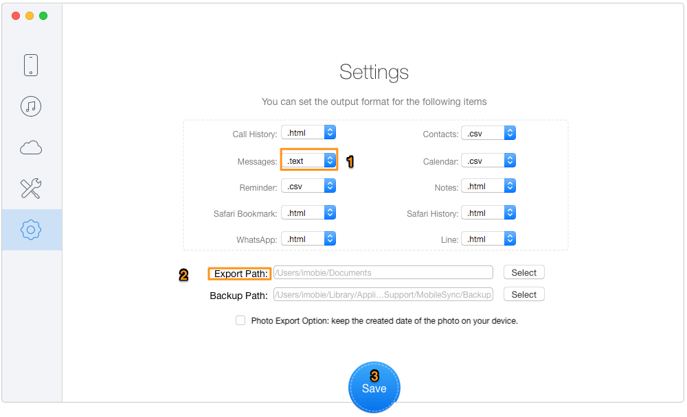Image resolution: width=687 pixels, height=417 pixels.
Task: Click Select button for Export Path
Action: click(524, 272)
